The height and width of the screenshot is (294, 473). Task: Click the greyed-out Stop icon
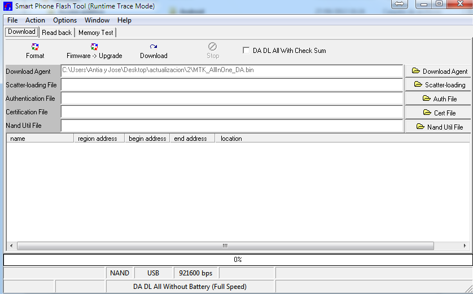212,46
